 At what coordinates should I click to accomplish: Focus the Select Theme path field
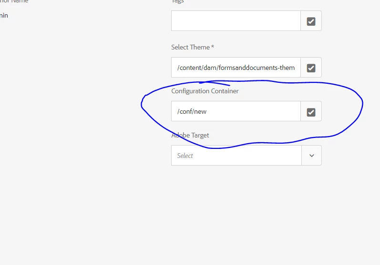point(236,68)
